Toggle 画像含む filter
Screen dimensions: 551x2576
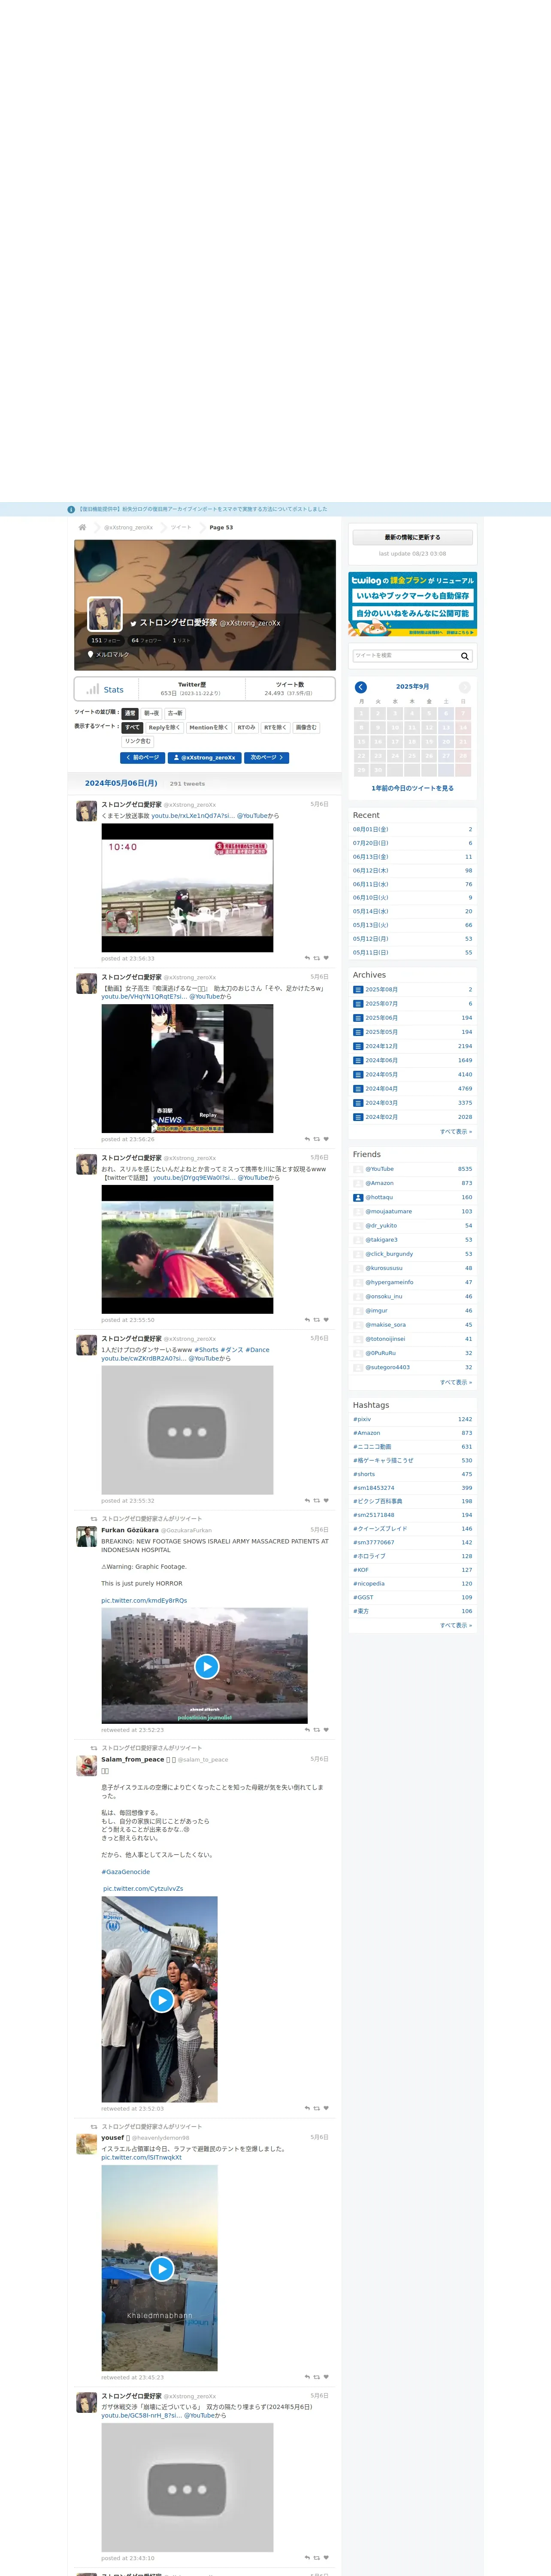pyautogui.click(x=306, y=728)
